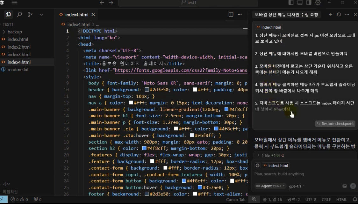Open the Search view in sidebar
This screenshot has width=358, height=204.
[19, 15]
